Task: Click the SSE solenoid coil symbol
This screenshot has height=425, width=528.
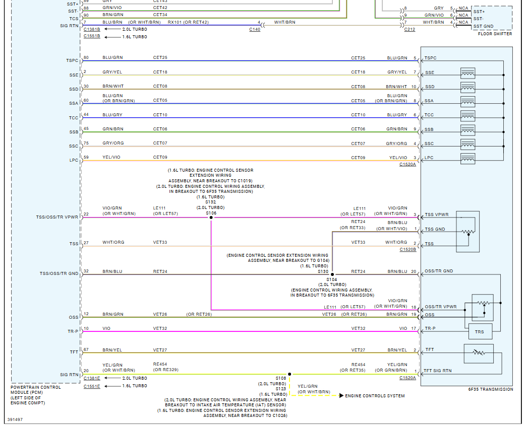Action: click(x=467, y=74)
